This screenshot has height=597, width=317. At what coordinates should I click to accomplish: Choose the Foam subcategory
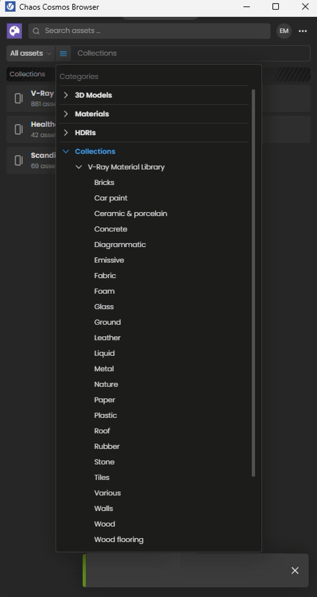pos(104,291)
